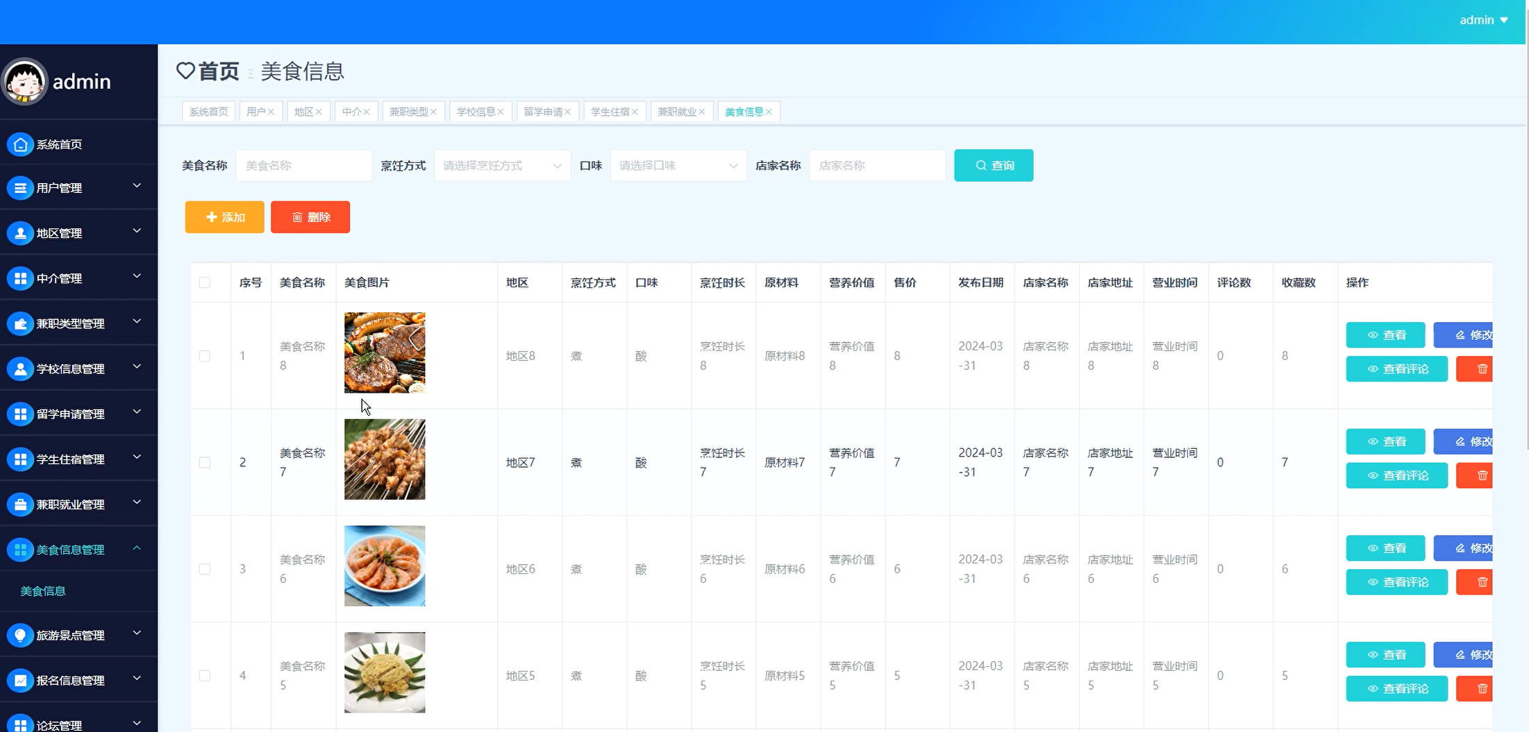Close the 用户 tab with its X
The width and height of the screenshot is (1529, 732).
click(x=271, y=112)
